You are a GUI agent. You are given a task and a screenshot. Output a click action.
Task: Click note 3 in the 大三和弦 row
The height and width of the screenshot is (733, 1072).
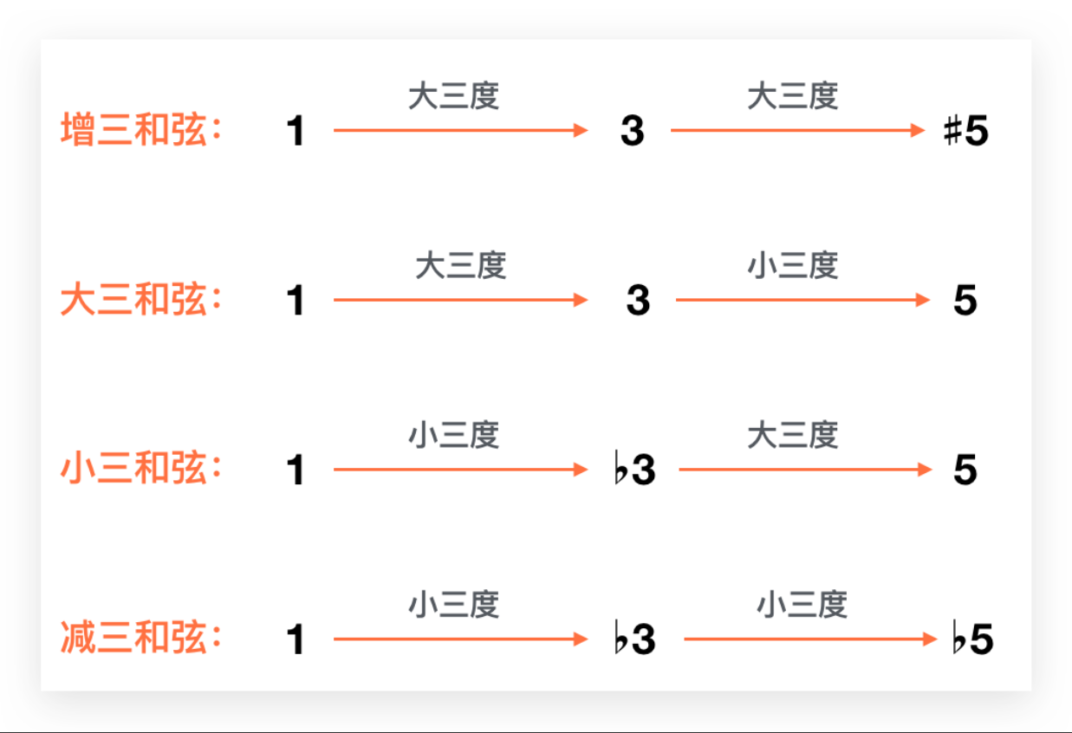[638, 301]
